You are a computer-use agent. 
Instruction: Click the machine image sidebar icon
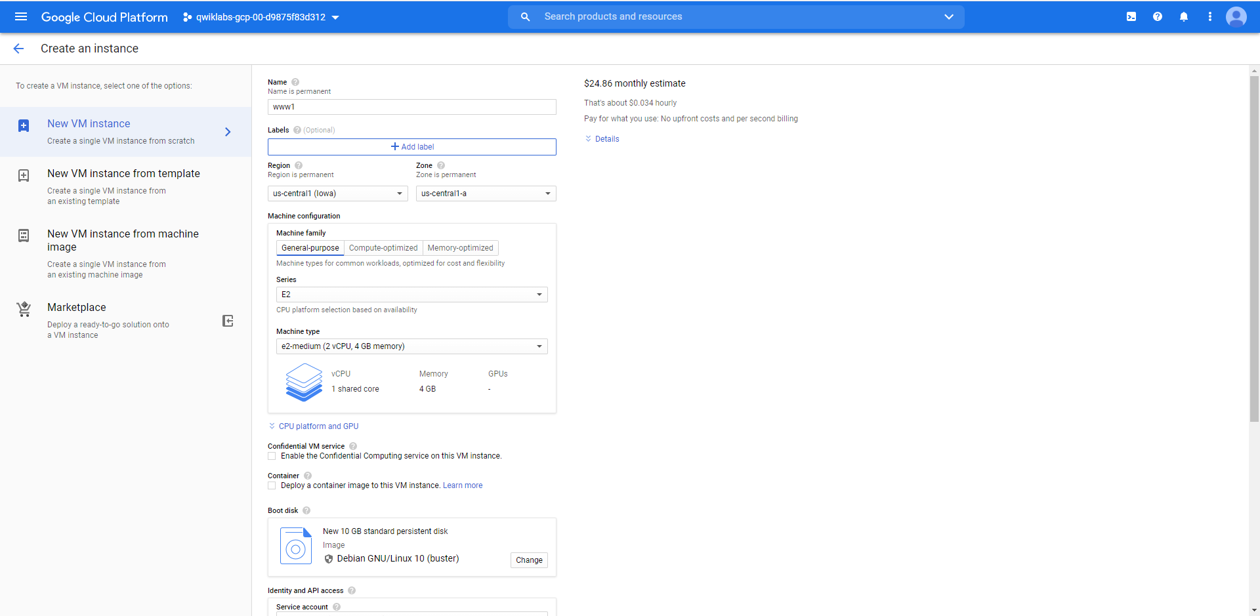(x=24, y=236)
